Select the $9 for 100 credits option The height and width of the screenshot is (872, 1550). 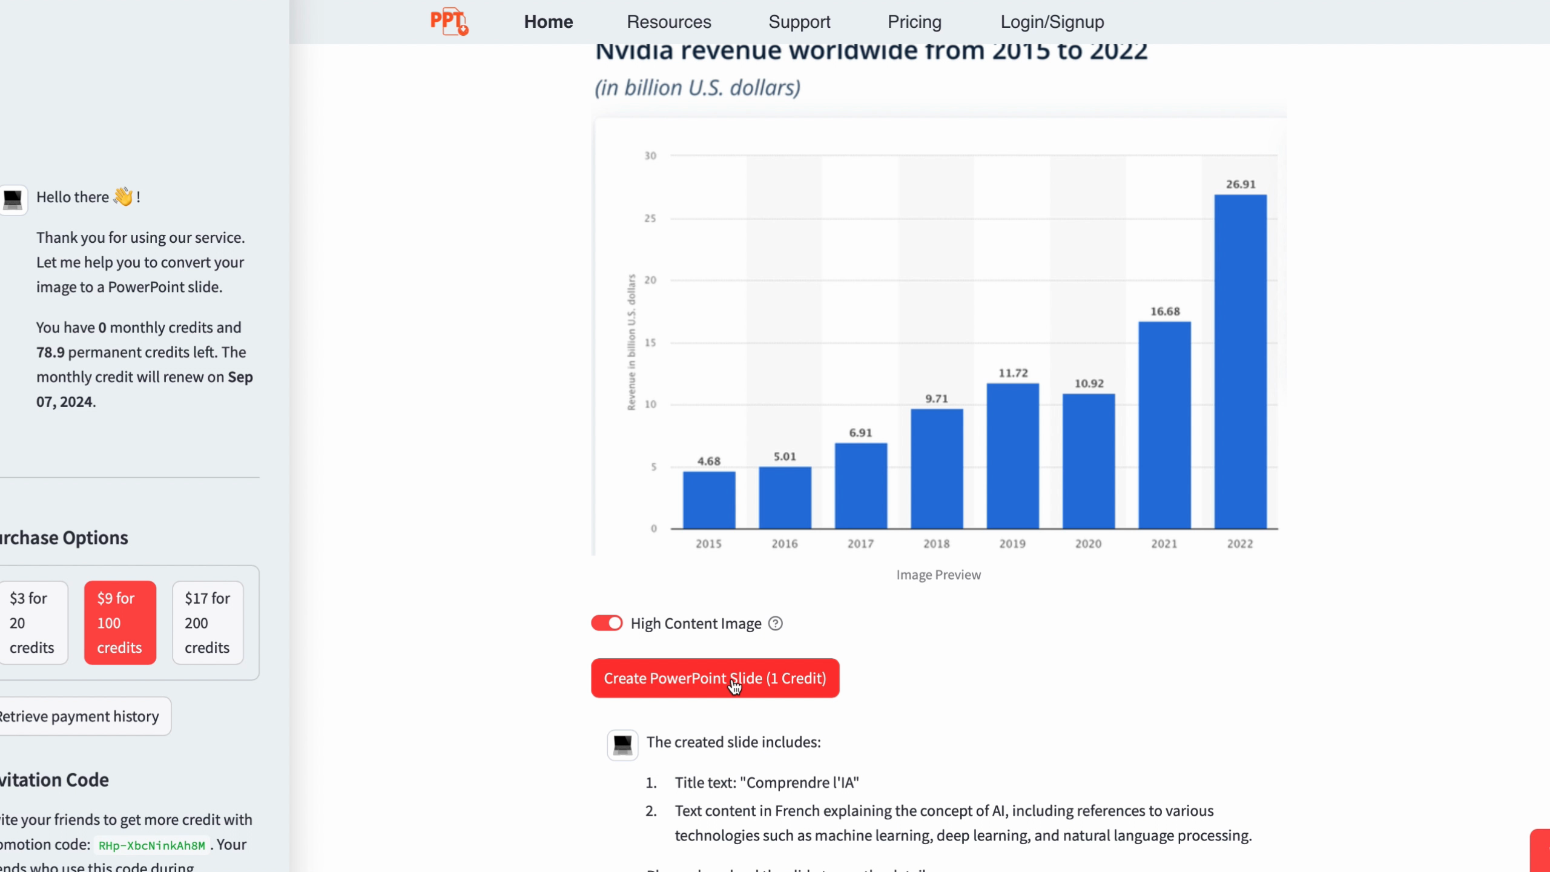(120, 623)
